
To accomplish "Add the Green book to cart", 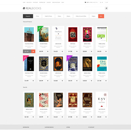I will pos(106,51).
